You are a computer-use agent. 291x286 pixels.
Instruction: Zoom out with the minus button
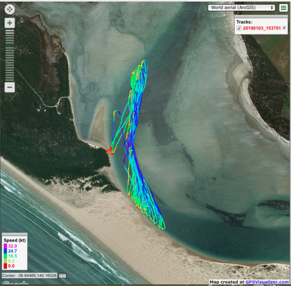pos(10,87)
